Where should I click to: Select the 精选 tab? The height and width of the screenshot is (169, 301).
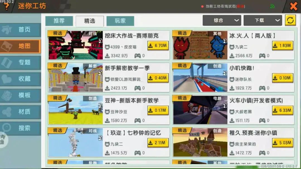click(90, 21)
